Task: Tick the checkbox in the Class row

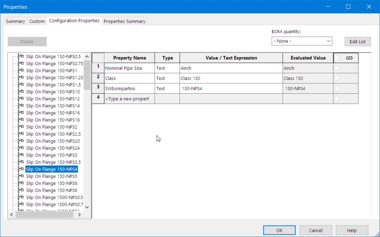Action: tap(337, 78)
